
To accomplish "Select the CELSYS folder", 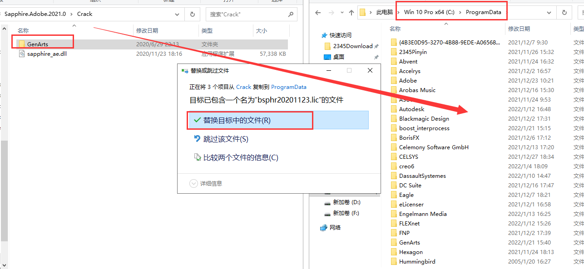I will tap(409, 157).
